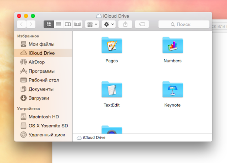Open the item arrangement dropdown
The height and width of the screenshot is (163, 227).
(x=92, y=24)
